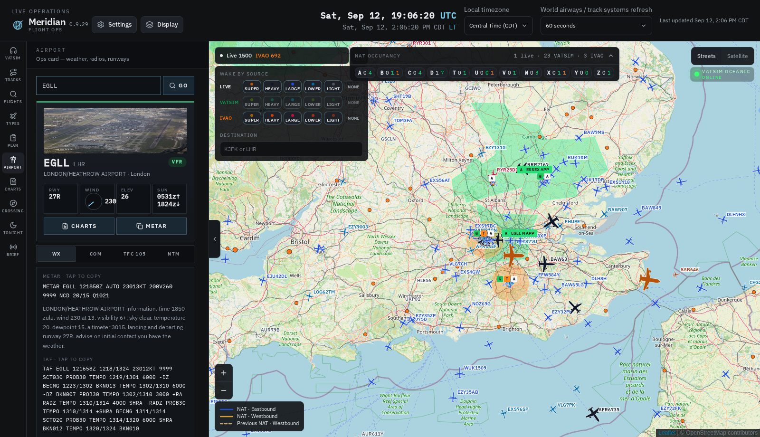The width and height of the screenshot is (760, 437).
Task: Collapse the side panel with arrow handle
Action: pyautogui.click(x=215, y=239)
